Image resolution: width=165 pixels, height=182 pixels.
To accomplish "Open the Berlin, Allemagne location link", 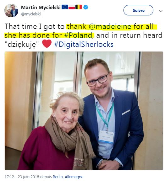I will 68,177.
